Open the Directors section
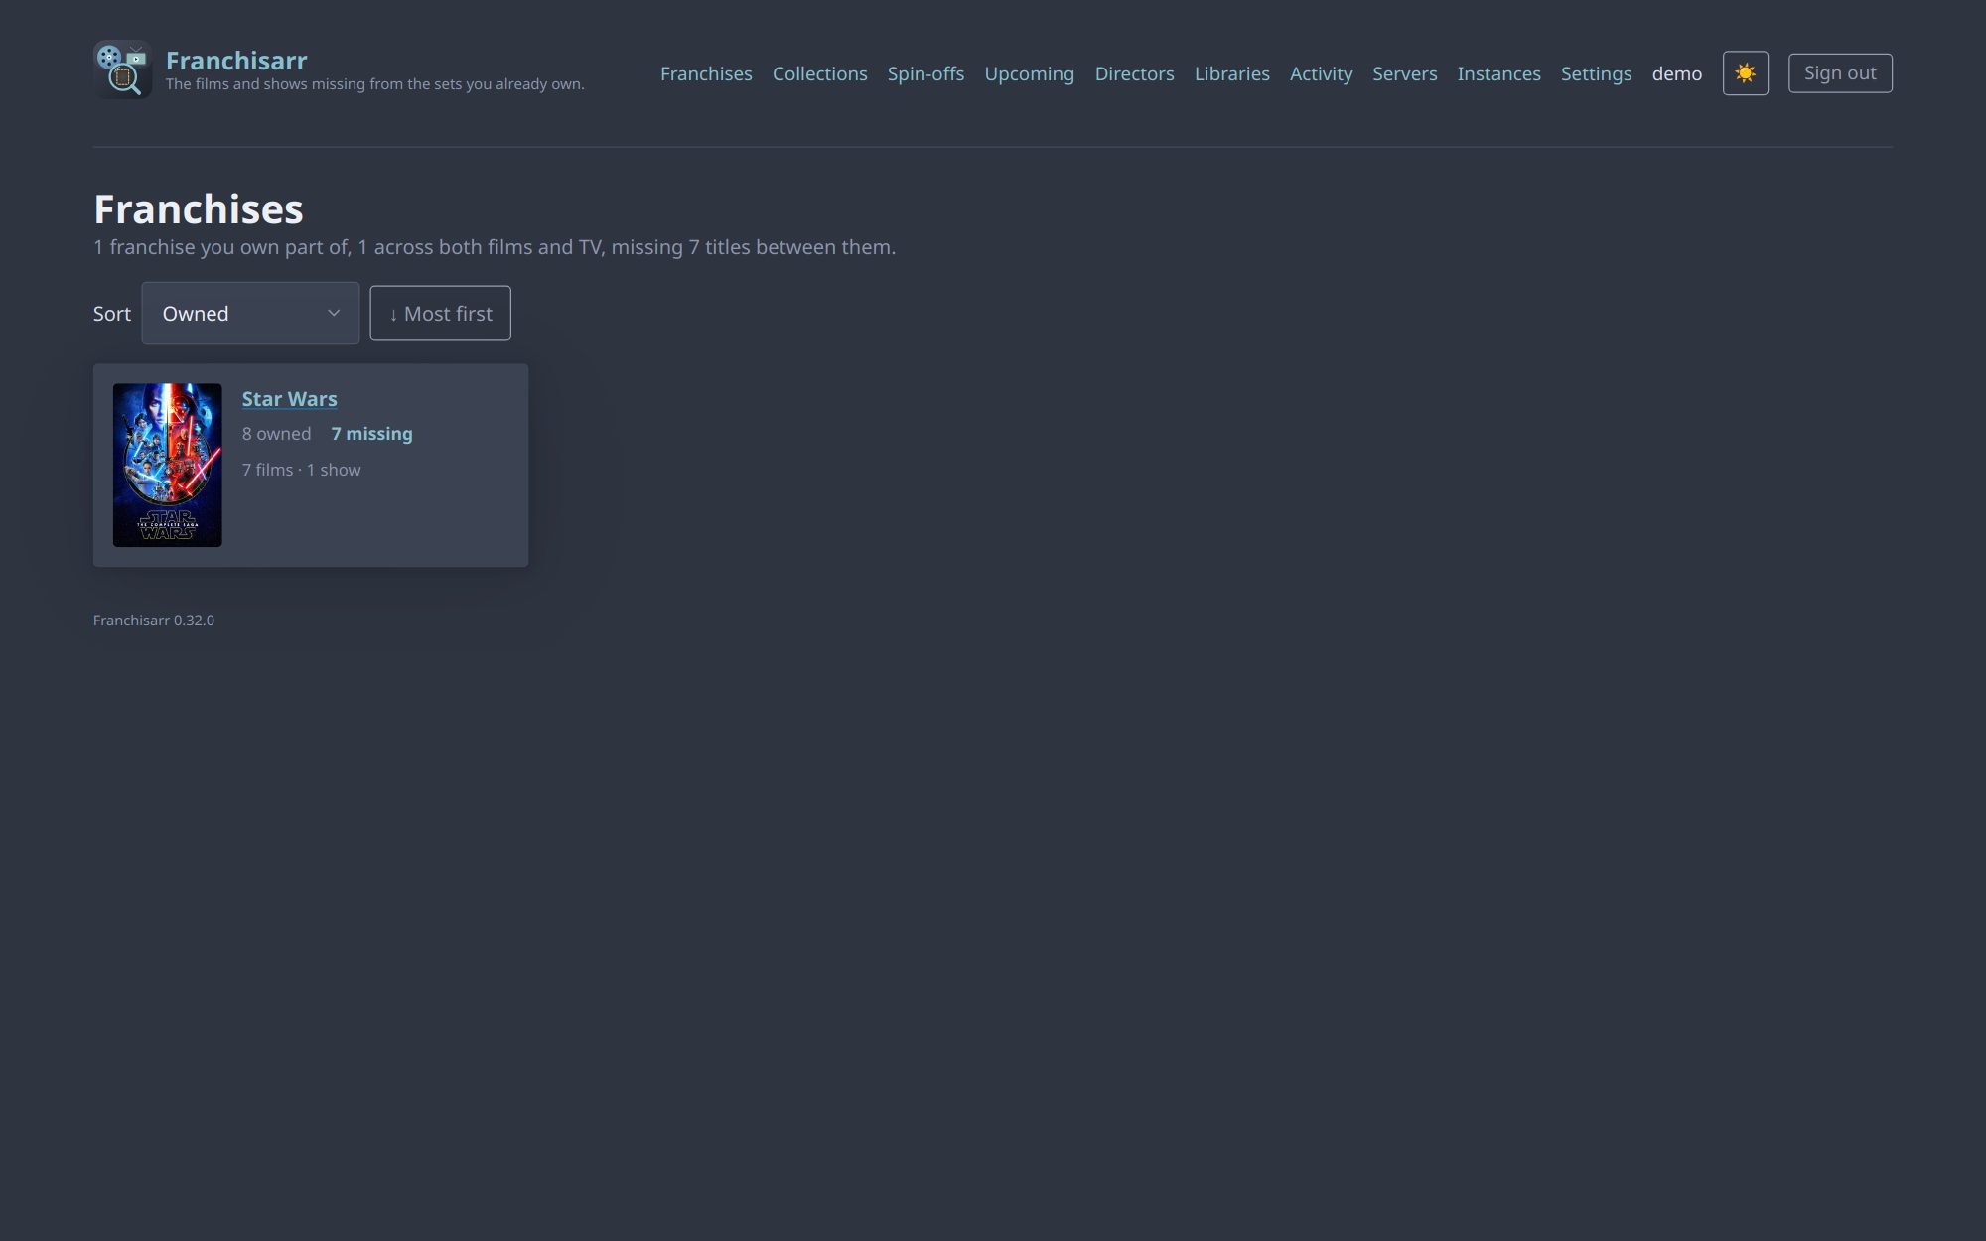1986x1241 pixels. [x=1134, y=73]
